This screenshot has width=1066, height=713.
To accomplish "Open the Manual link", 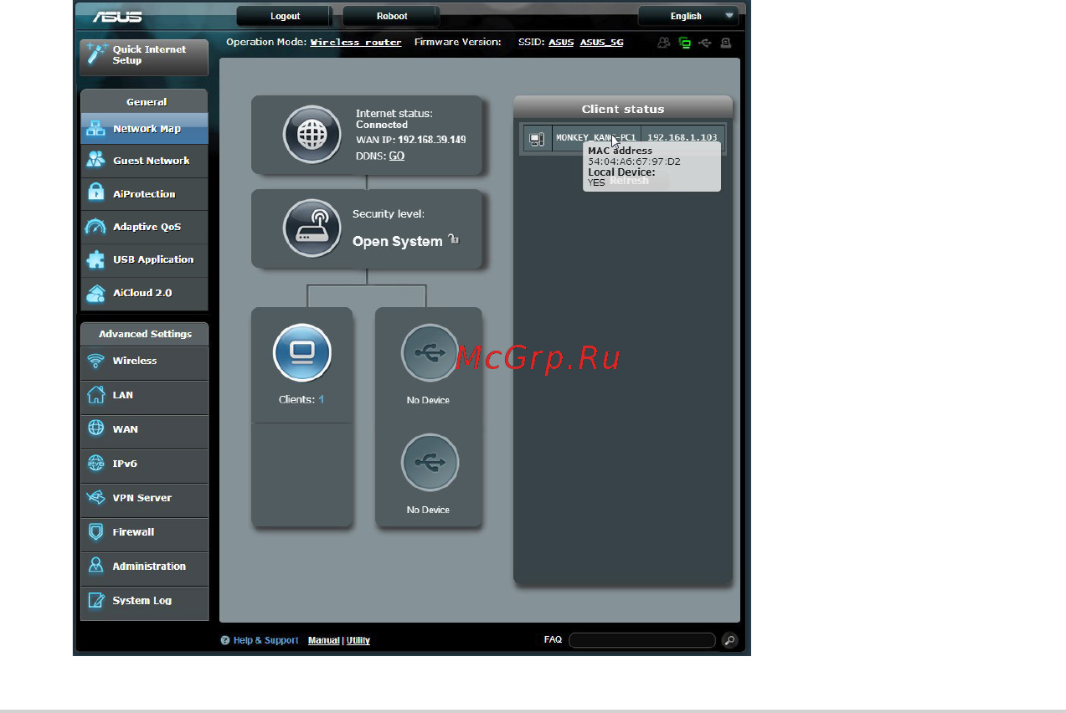I will coord(323,640).
